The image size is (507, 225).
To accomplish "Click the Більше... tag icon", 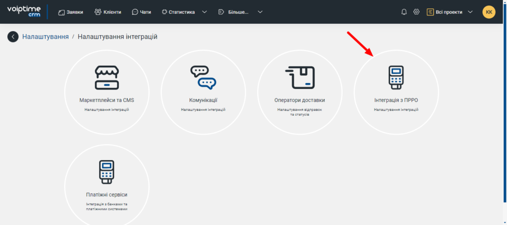I will pos(221,12).
